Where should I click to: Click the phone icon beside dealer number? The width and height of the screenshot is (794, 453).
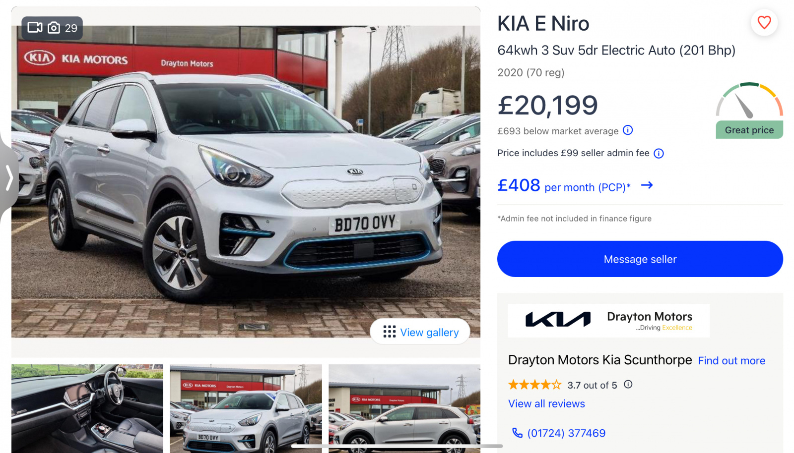[x=517, y=433]
